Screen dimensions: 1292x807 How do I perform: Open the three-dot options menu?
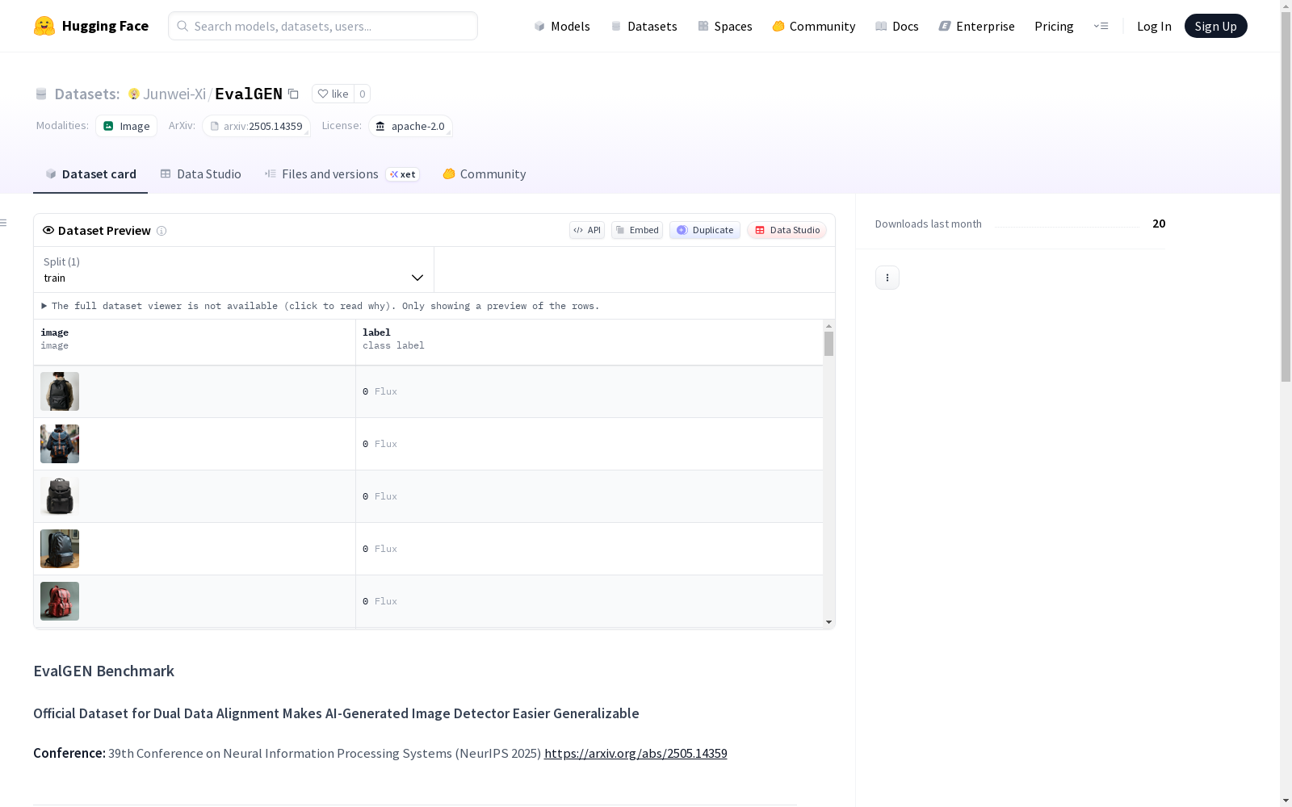point(887,278)
